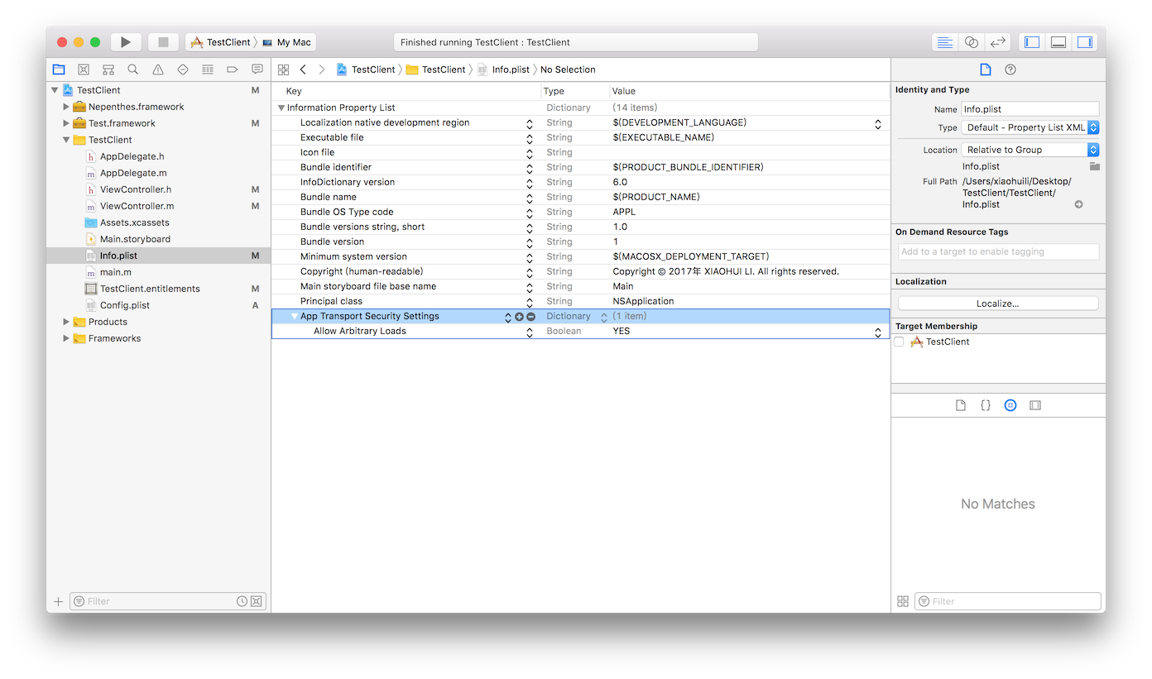Image resolution: width=1152 pixels, height=679 pixels.
Task: Add item under App Transport Security Settings
Action: (x=520, y=317)
